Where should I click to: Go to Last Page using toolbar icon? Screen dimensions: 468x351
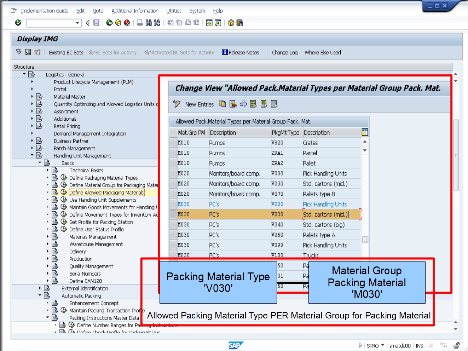click(x=196, y=23)
